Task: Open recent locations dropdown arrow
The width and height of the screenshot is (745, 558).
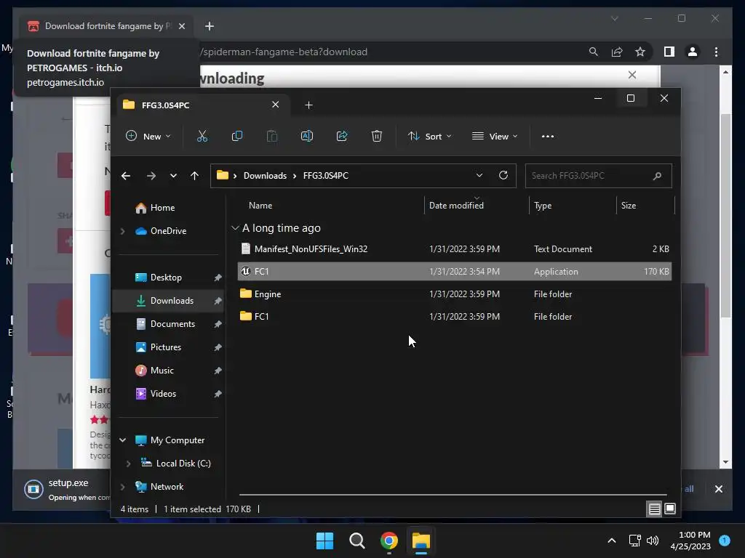Action: point(173,176)
